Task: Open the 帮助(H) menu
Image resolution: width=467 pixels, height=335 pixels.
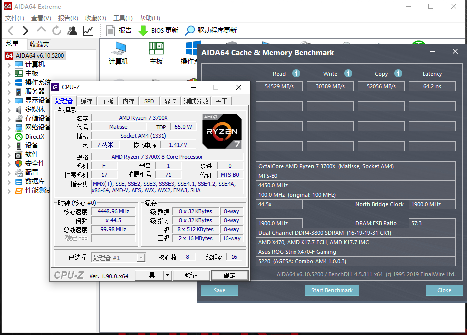Action: coord(150,18)
